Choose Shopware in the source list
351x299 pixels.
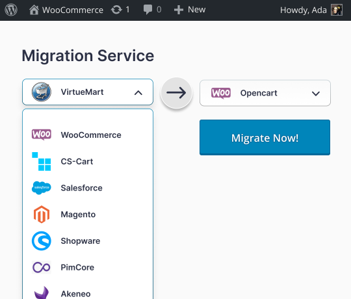coord(88,240)
